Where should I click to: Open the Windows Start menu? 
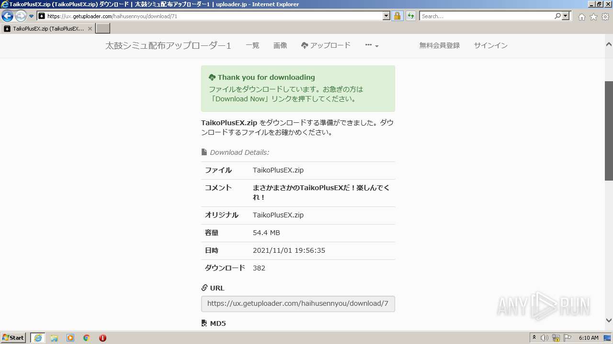(13, 338)
